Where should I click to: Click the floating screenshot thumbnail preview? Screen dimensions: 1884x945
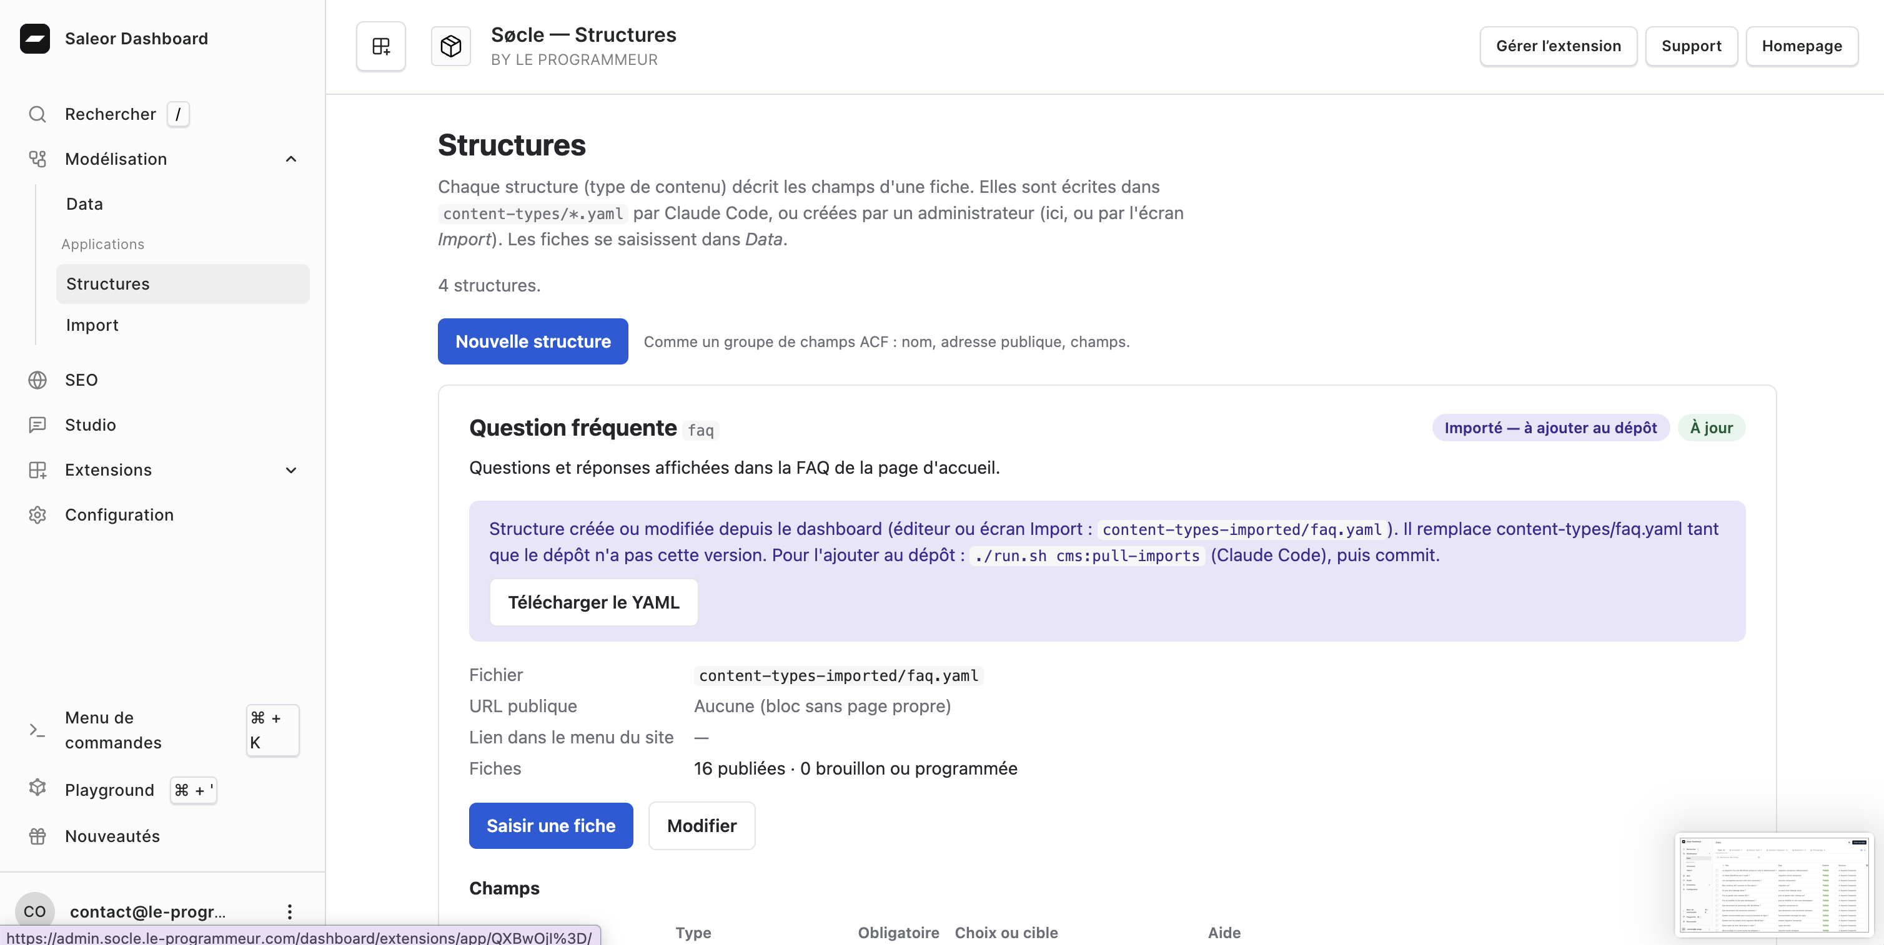[x=1773, y=885]
